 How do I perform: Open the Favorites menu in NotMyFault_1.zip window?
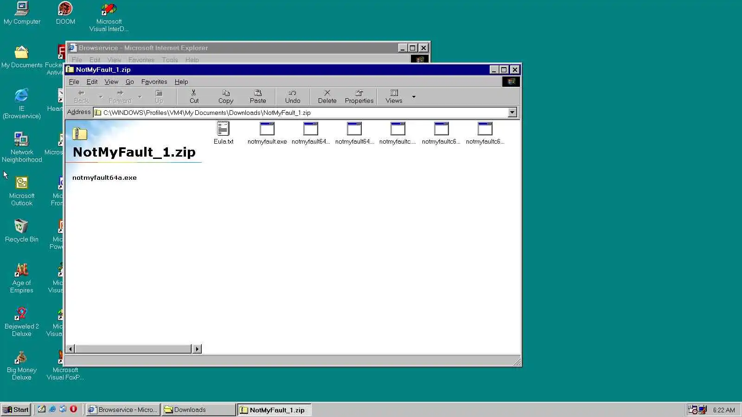pyautogui.click(x=154, y=82)
